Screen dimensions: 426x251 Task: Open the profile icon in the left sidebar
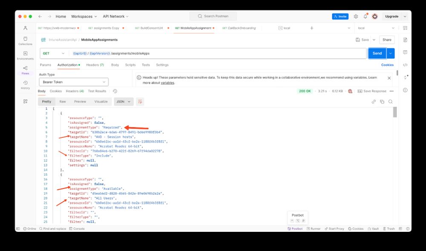tap(25, 28)
